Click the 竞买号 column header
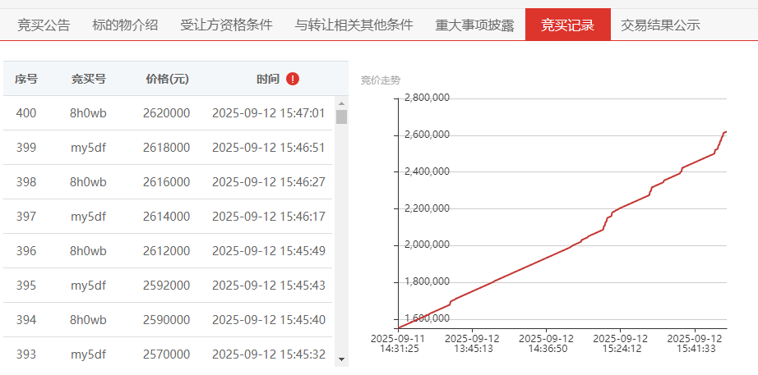The width and height of the screenshot is (758, 375). 88,79
